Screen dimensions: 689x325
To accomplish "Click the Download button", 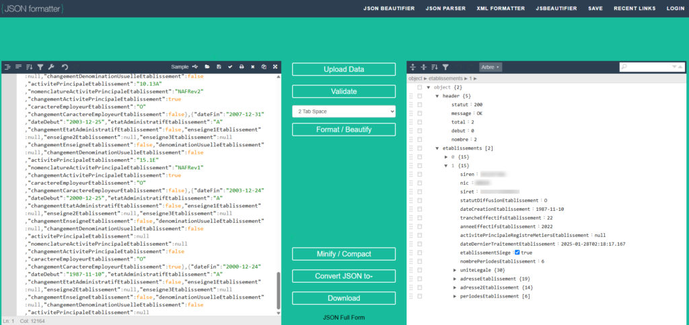I will tap(344, 298).
